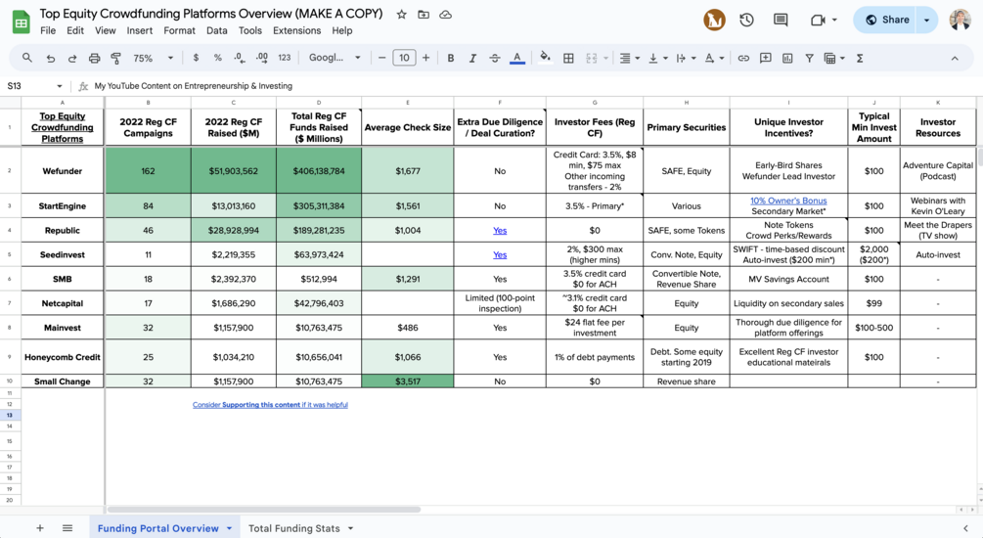Open the user account avatar
The height and width of the screenshot is (538, 983).
click(960, 21)
